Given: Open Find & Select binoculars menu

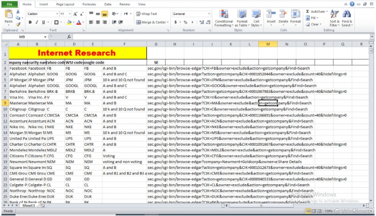Looking at the screenshot, I should 347,18.
